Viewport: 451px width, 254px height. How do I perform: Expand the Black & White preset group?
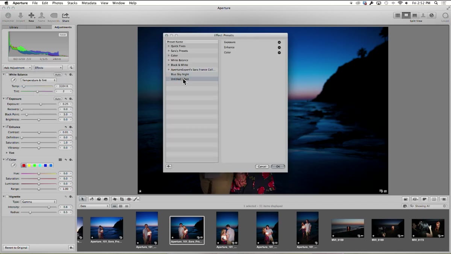pos(169,65)
